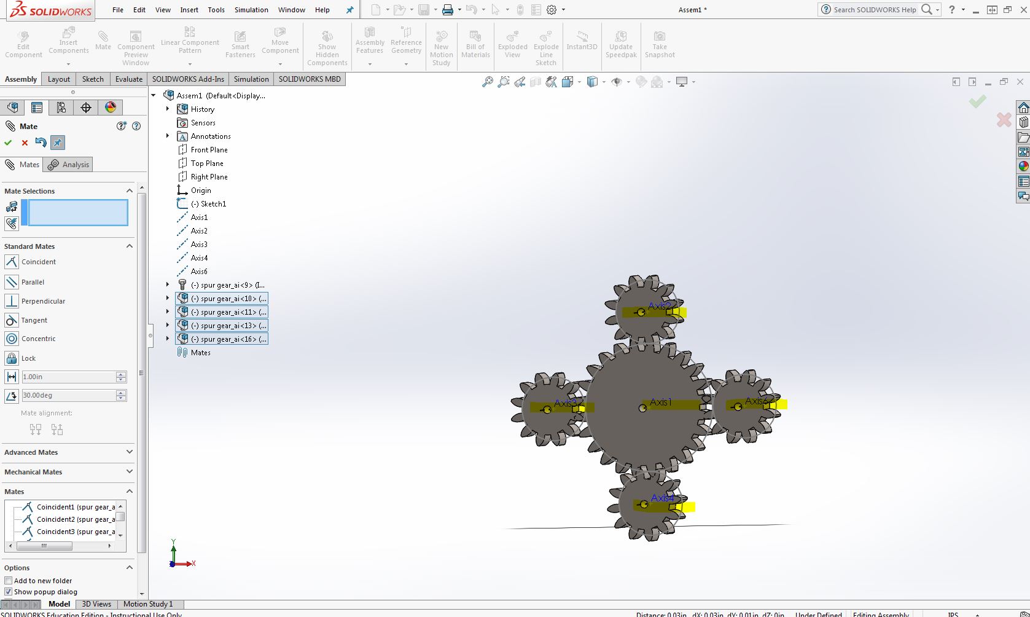
Task: Select the Coincident mate icon
Action: pos(11,262)
